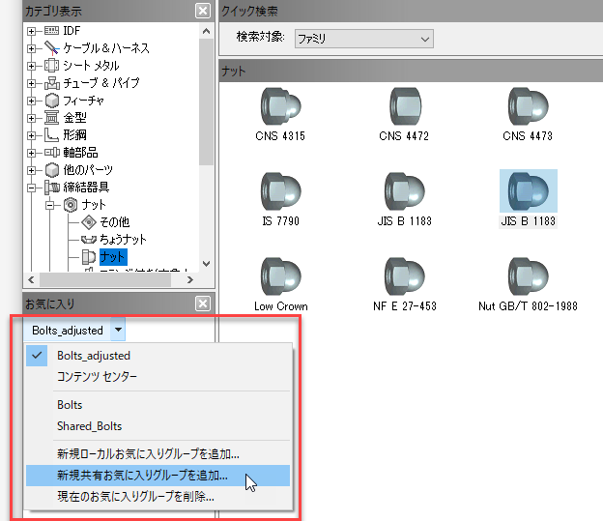The width and height of the screenshot is (603, 521).
Task: Click the category tree scroll-down arrow
Action: (206, 264)
